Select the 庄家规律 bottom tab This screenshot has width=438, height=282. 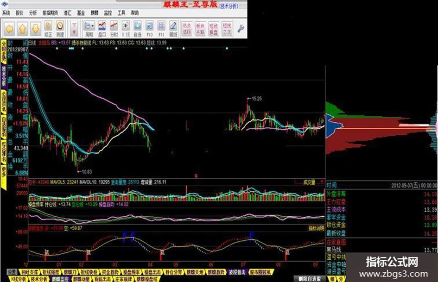pos(123,279)
